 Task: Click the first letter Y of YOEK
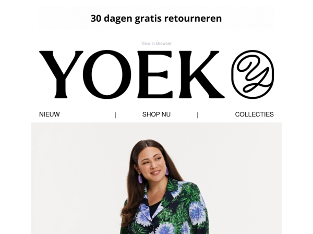pyautogui.click(x=61, y=74)
